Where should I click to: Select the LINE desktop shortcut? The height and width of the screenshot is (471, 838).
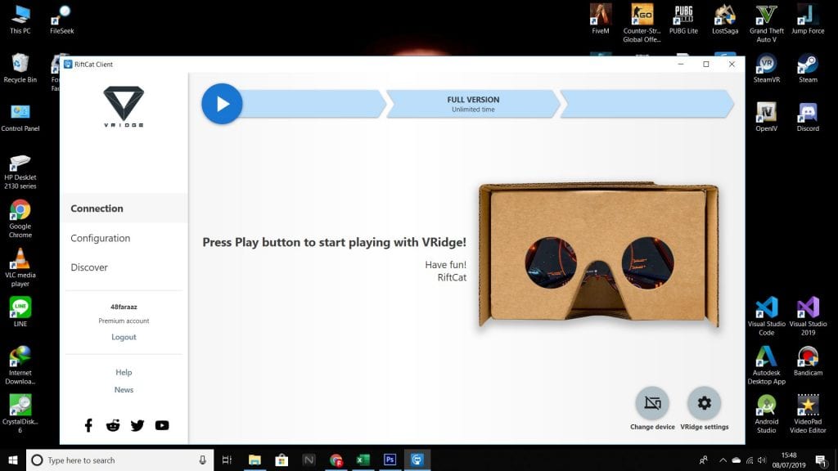tap(20, 312)
